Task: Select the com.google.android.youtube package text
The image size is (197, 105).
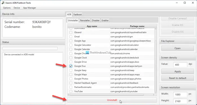Action: click(x=124, y=91)
